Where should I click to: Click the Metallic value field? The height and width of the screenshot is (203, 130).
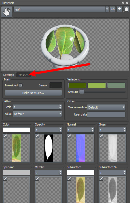tap(47, 172)
